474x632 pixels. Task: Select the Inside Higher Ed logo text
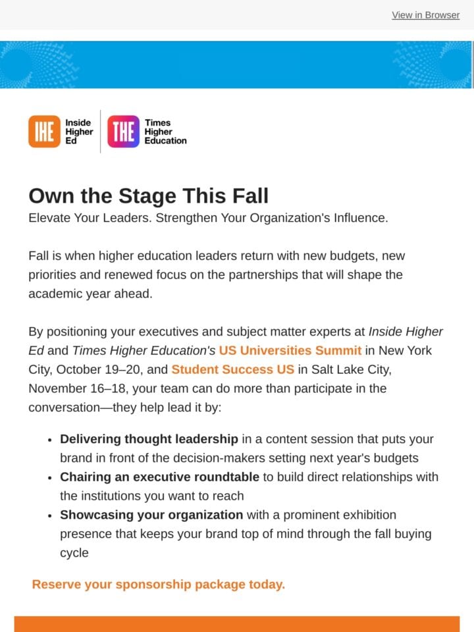tap(79, 132)
